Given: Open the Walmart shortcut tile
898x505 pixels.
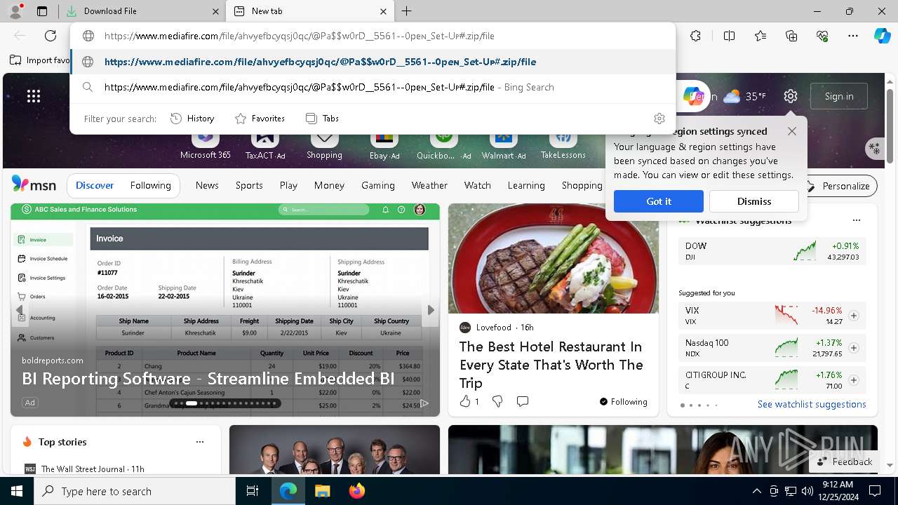Looking at the screenshot, I should [504, 144].
